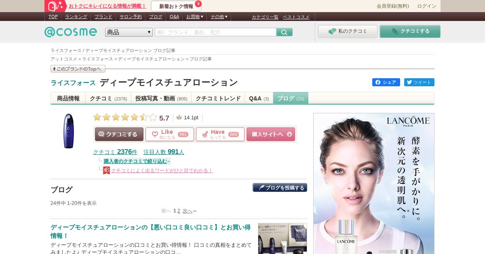Screen dimensions: 485x254
Task: Select the ブログ (24) tab
Action: point(291,98)
